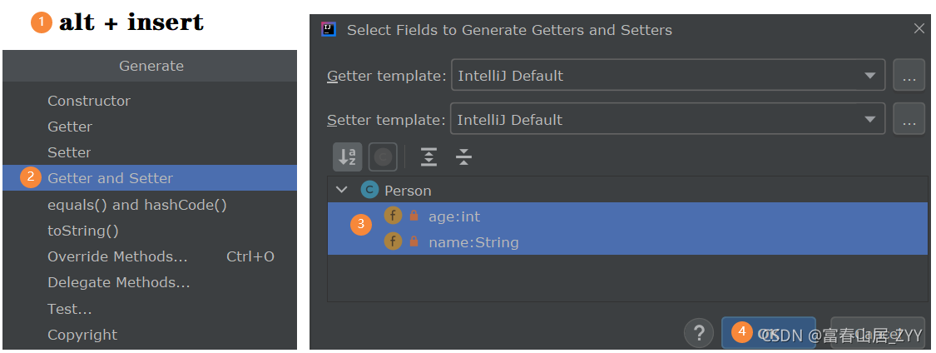Expand the Setter template dropdown
Screen dimensions: 936x353
click(x=869, y=119)
